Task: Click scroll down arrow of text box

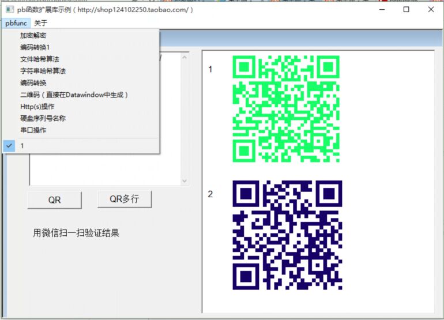Action: coord(185,180)
